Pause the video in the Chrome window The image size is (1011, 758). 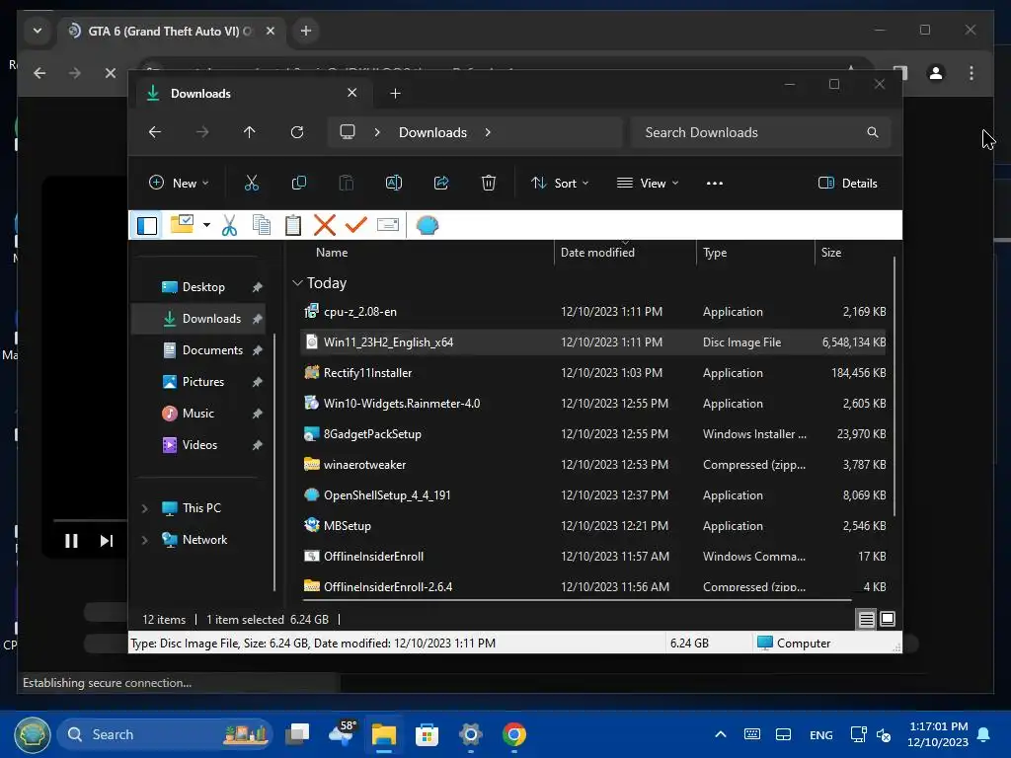(71, 541)
